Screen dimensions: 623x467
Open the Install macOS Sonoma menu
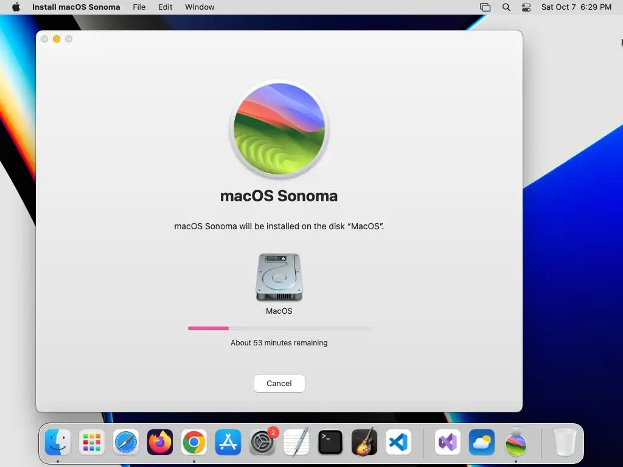[76, 7]
